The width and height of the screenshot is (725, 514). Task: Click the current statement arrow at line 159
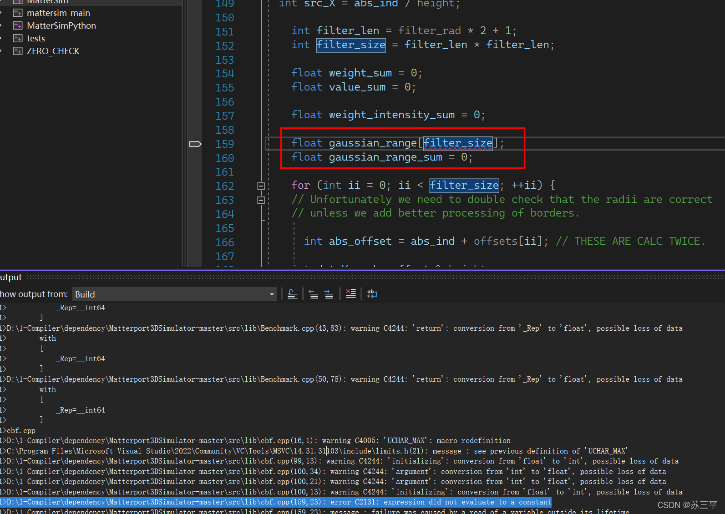click(195, 144)
